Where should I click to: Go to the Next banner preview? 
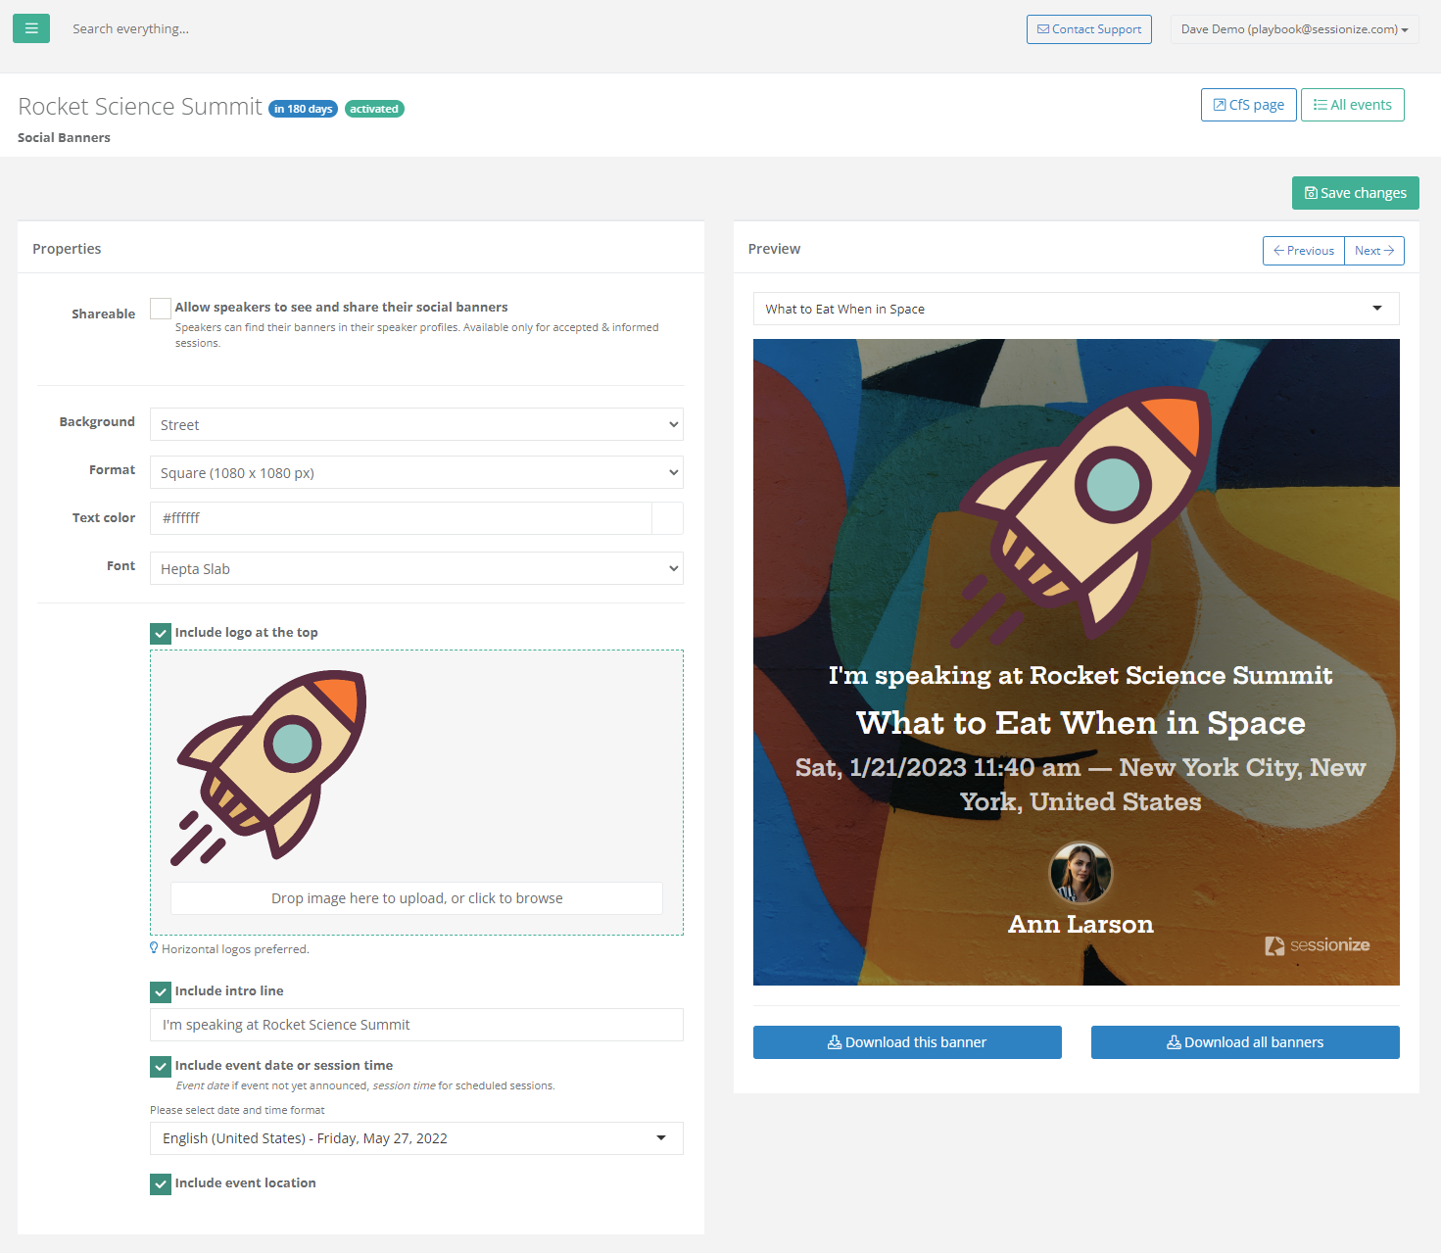[1373, 251]
